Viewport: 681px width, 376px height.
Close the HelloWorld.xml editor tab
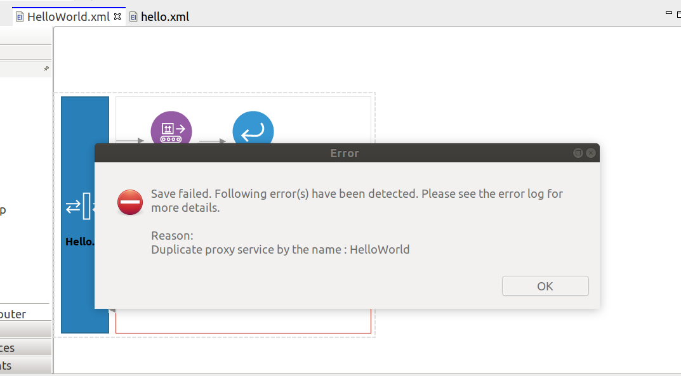(x=117, y=17)
